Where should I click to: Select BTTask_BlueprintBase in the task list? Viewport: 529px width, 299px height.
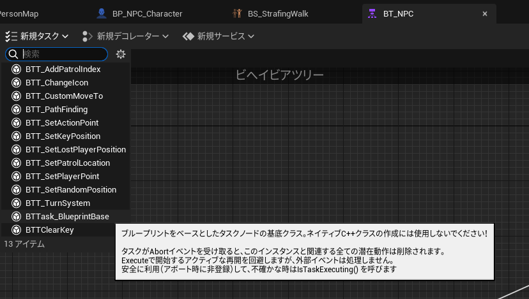click(x=66, y=217)
